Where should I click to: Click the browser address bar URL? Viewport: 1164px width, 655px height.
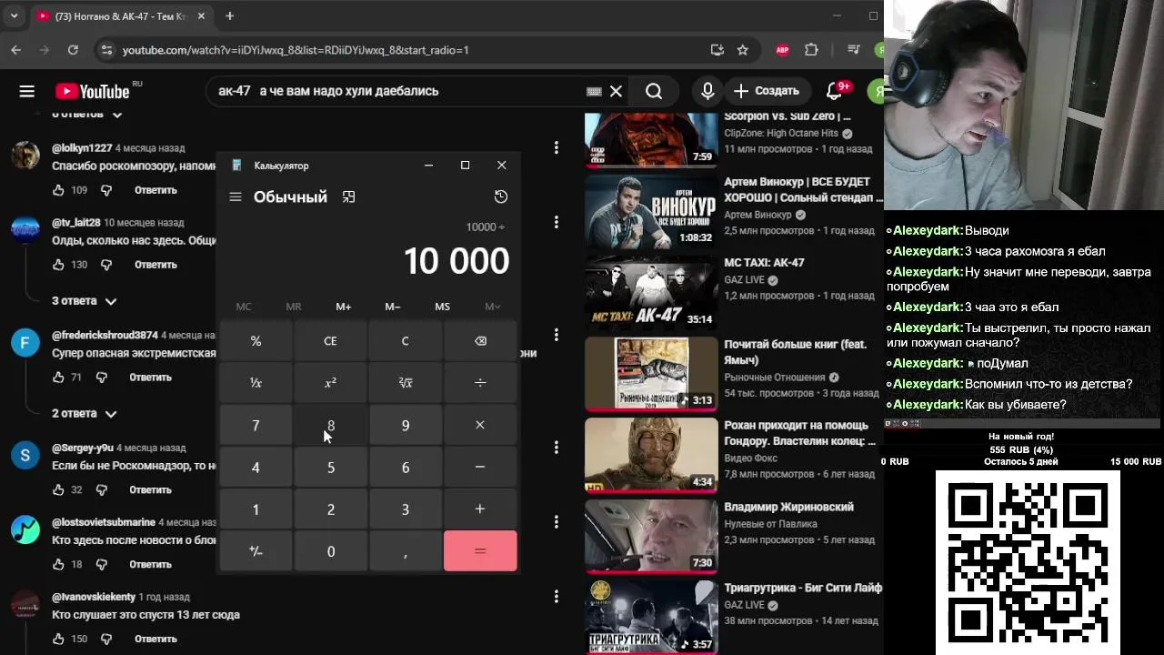point(296,50)
